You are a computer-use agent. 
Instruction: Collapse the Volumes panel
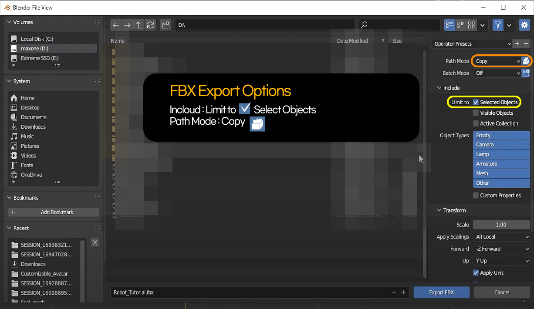tap(9, 22)
